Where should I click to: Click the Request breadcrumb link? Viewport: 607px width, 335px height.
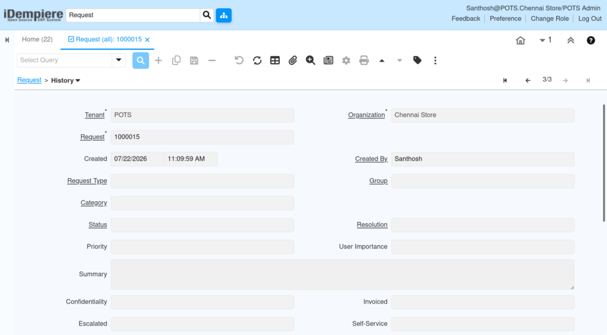(30, 80)
